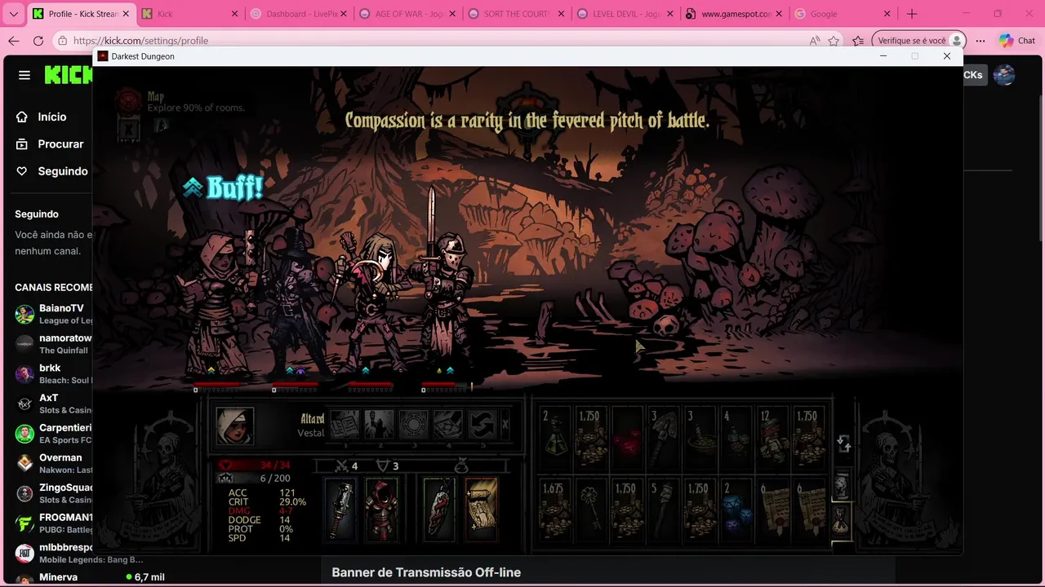The width and height of the screenshot is (1045, 587).
Task: Click the equipped red hooded armor slot
Action: click(x=381, y=510)
